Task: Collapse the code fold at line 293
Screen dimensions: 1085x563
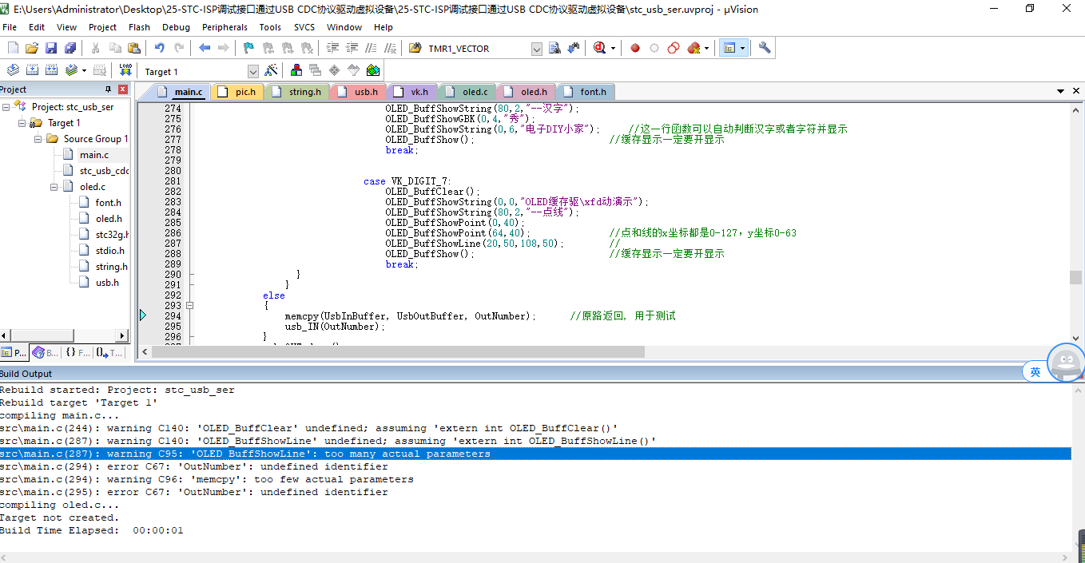Action: click(x=189, y=306)
